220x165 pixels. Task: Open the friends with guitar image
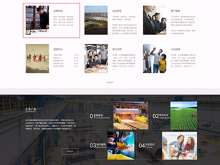click(x=179, y=146)
